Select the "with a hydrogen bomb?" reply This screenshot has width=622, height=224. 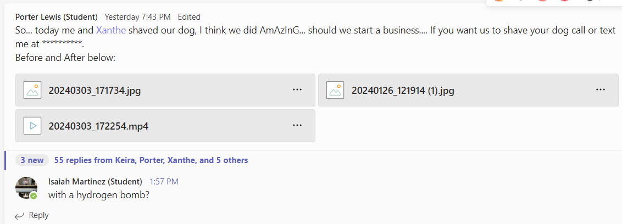pyautogui.click(x=99, y=195)
